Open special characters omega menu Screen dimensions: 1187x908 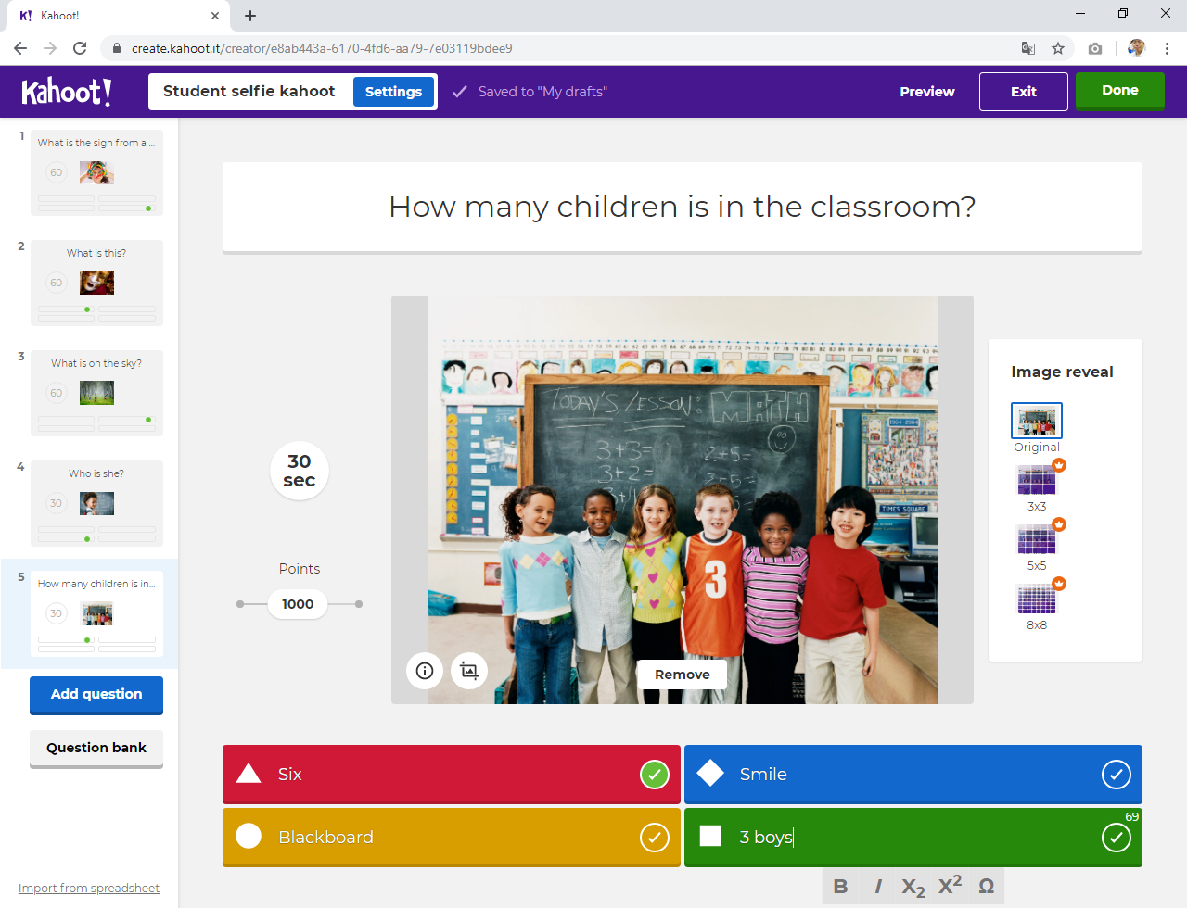click(x=986, y=887)
